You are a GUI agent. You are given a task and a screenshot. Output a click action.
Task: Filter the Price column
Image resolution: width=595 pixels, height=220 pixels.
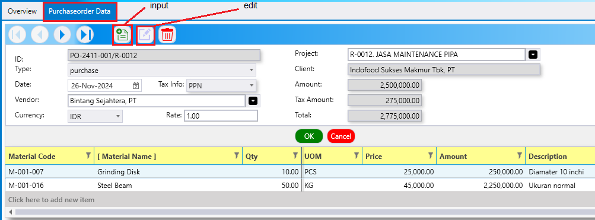(x=431, y=155)
